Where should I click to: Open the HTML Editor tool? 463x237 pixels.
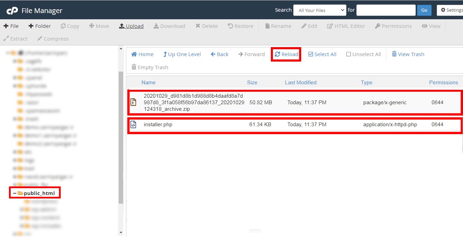pos(346,26)
